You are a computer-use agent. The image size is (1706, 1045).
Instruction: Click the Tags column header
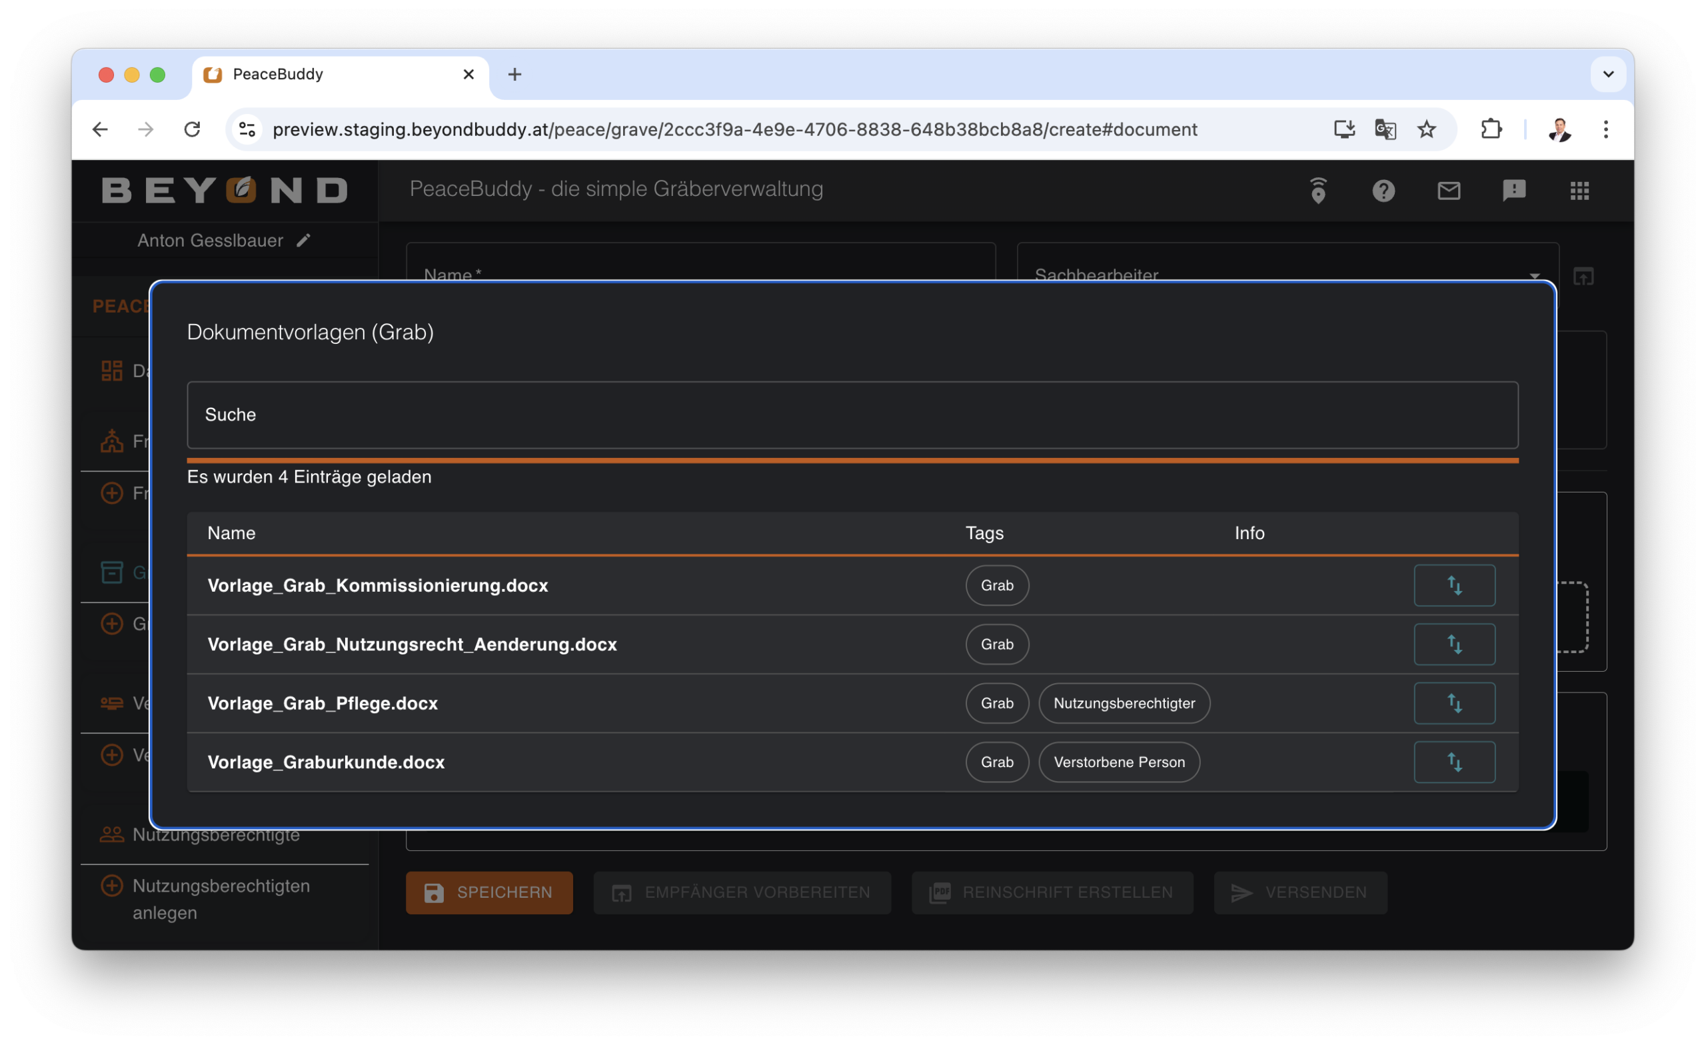point(984,533)
